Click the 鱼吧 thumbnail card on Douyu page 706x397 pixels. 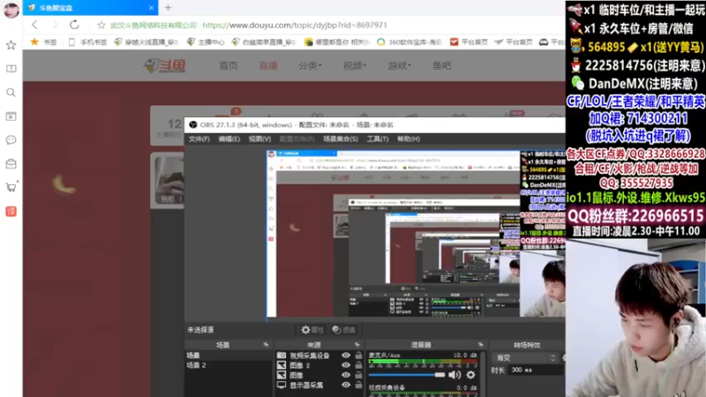(x=168, y=180)
